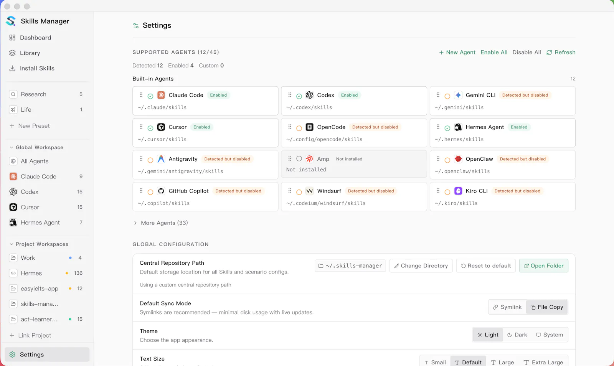Image resolution: width=614 pixels, height=366 pixels.
Task: Click the Life preset rocket icon
Action: point(13,110)
